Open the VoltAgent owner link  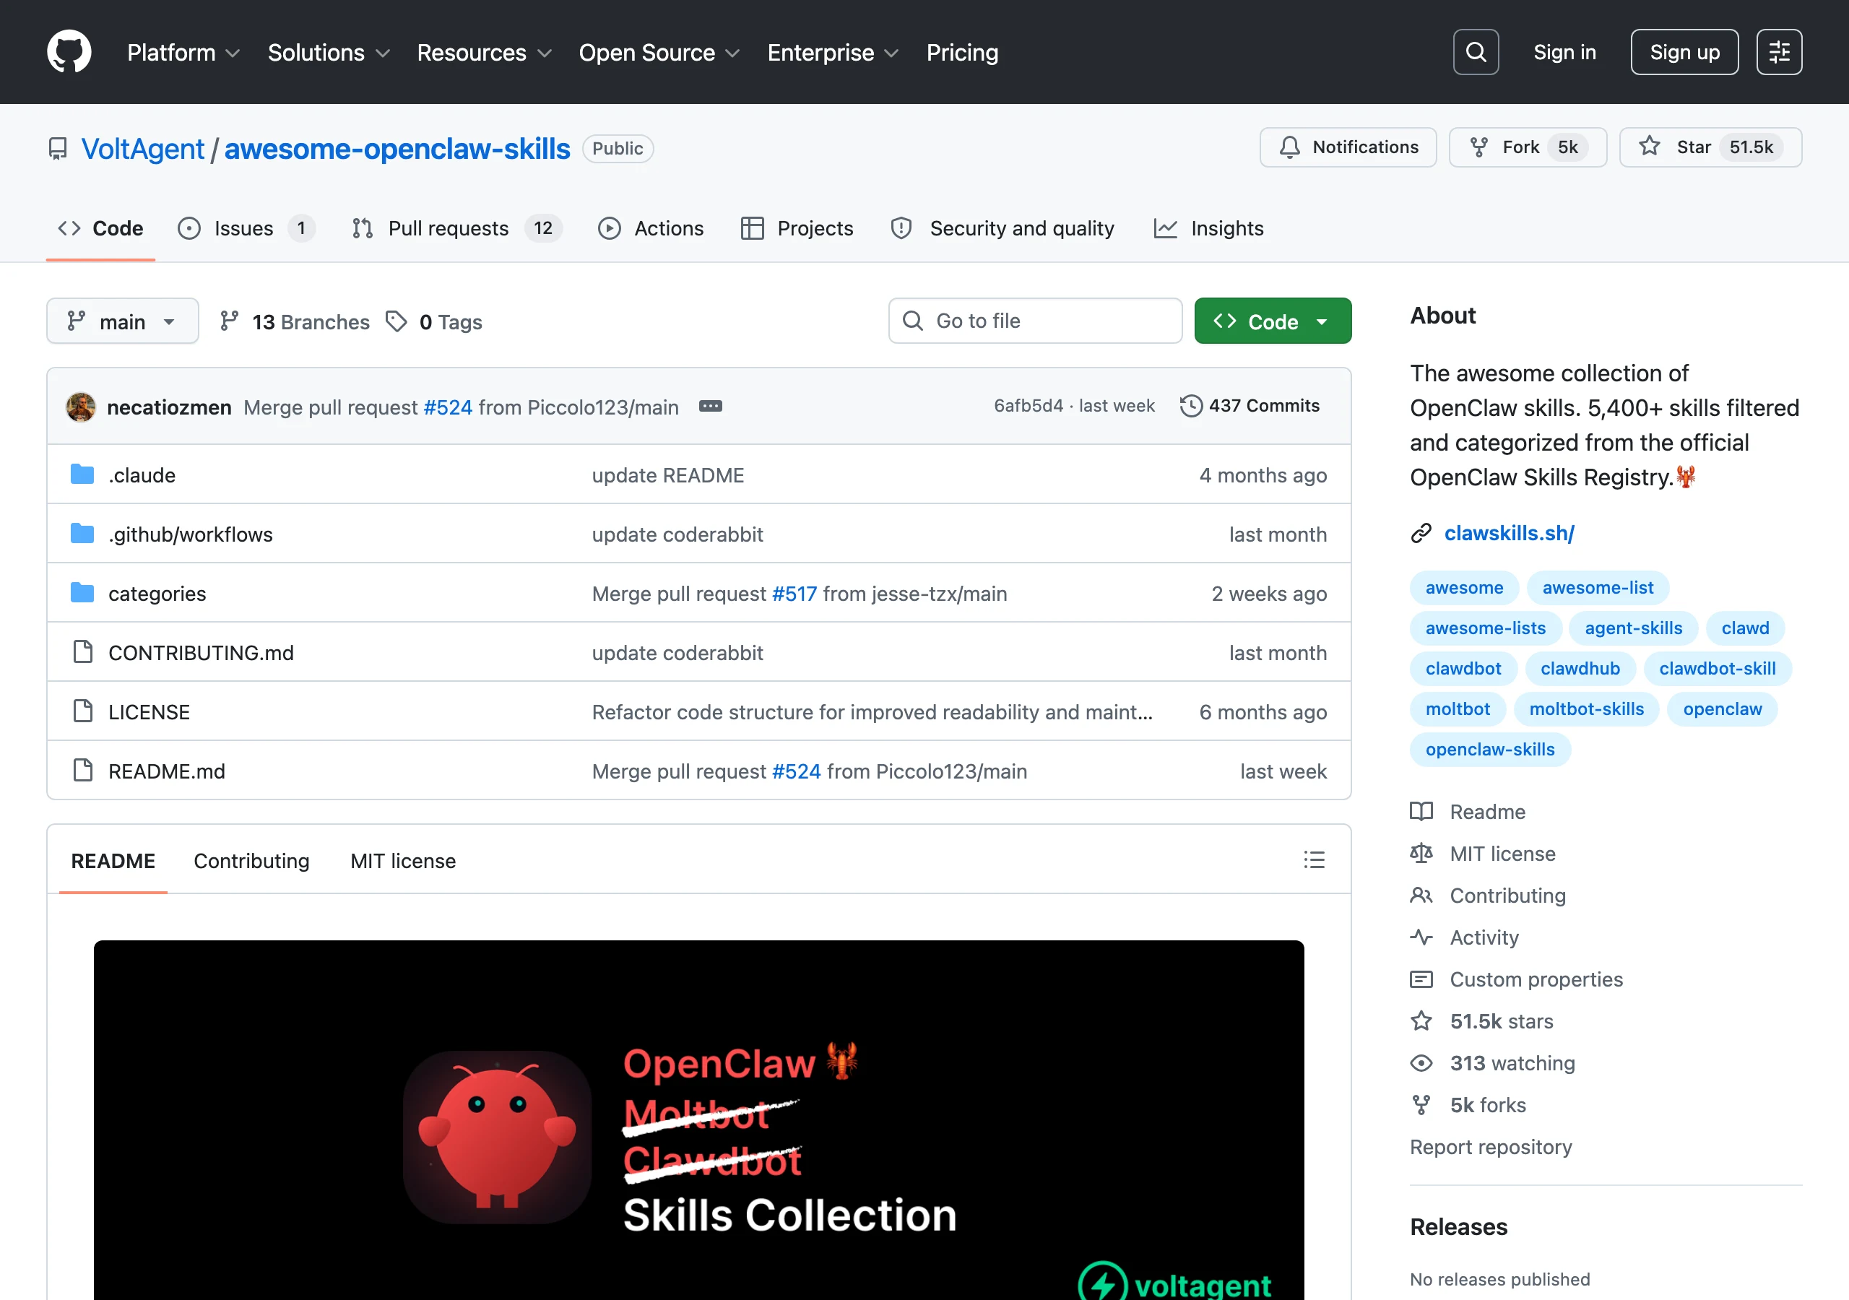coord(142,149)
